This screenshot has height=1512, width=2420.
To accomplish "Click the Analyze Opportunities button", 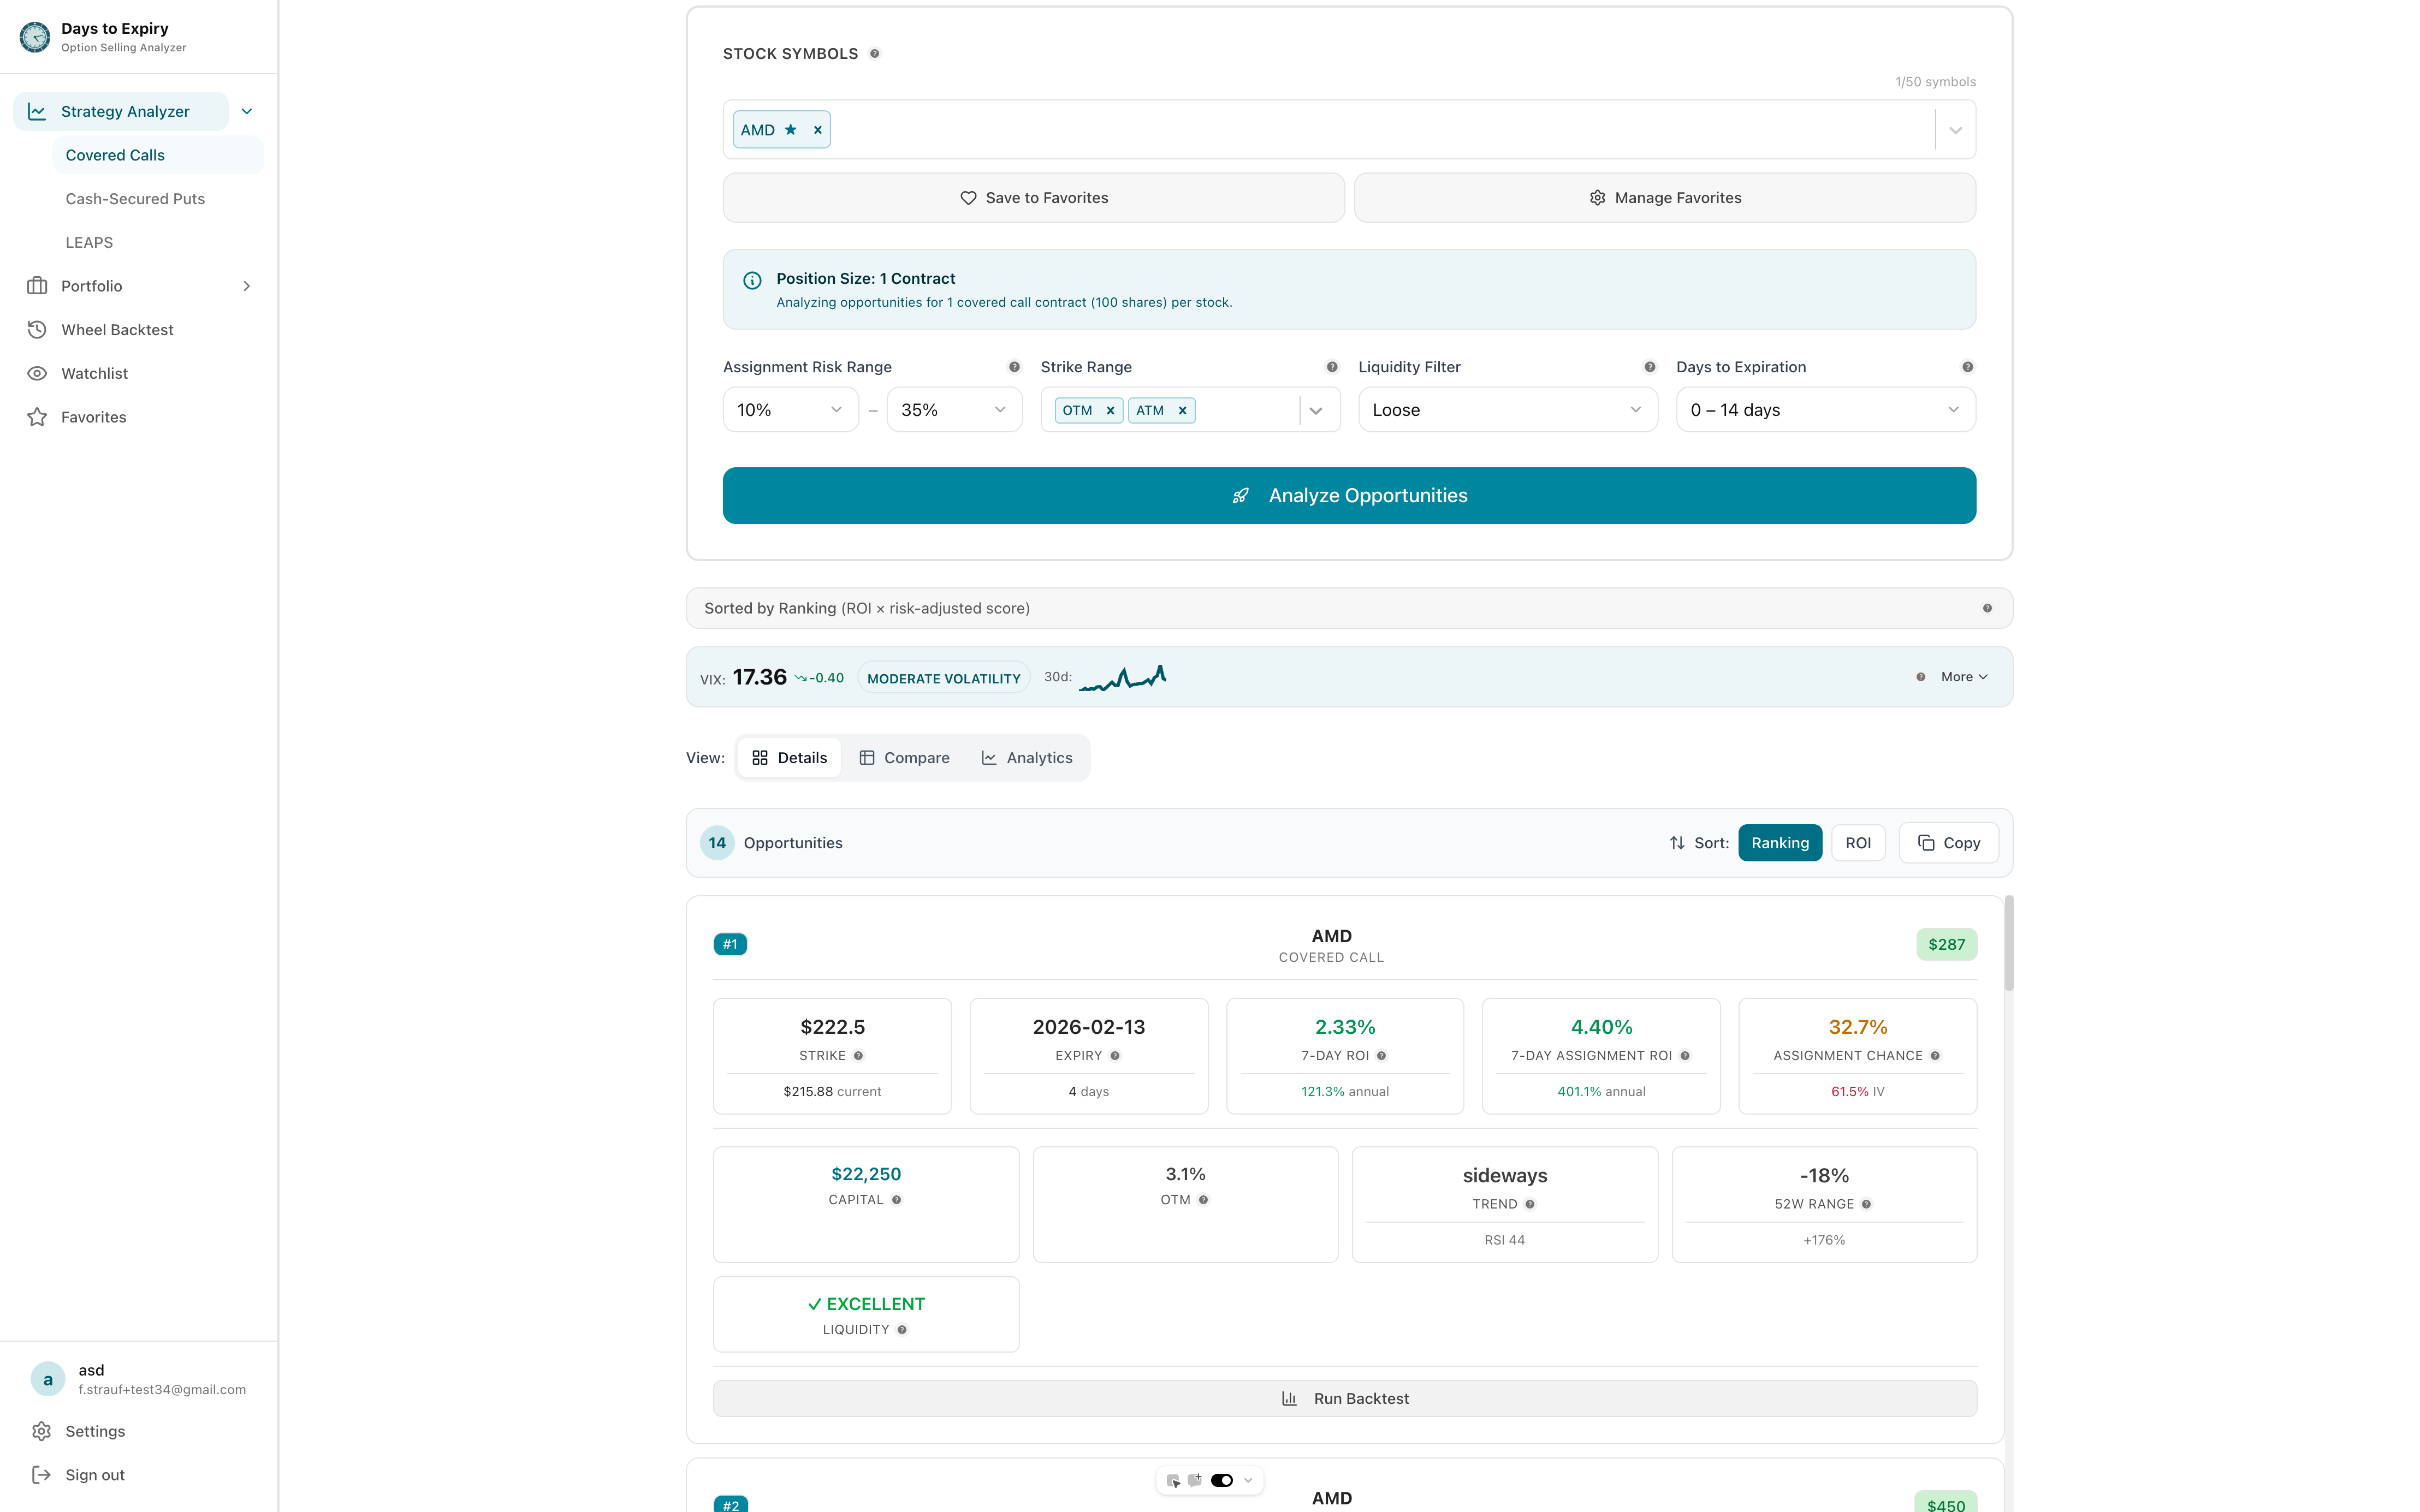I will pyautogui.click(x=1349, y=495).
